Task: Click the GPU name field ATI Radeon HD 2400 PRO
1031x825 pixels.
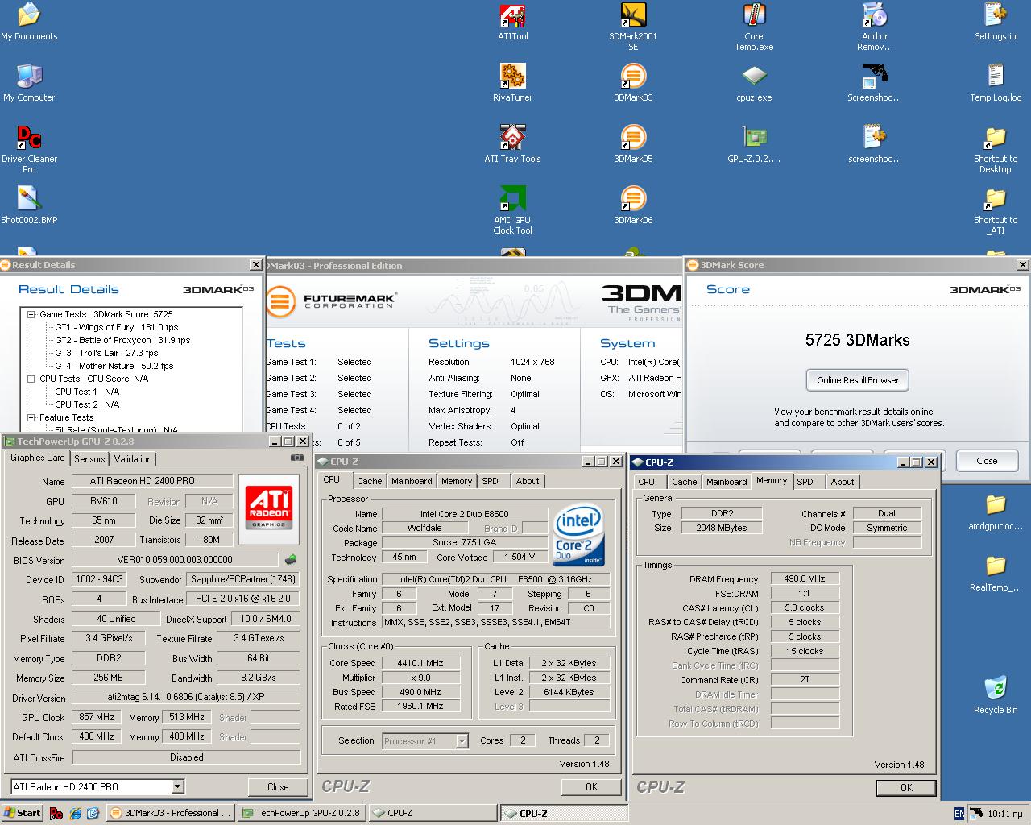Action: (x=152, y=481)
